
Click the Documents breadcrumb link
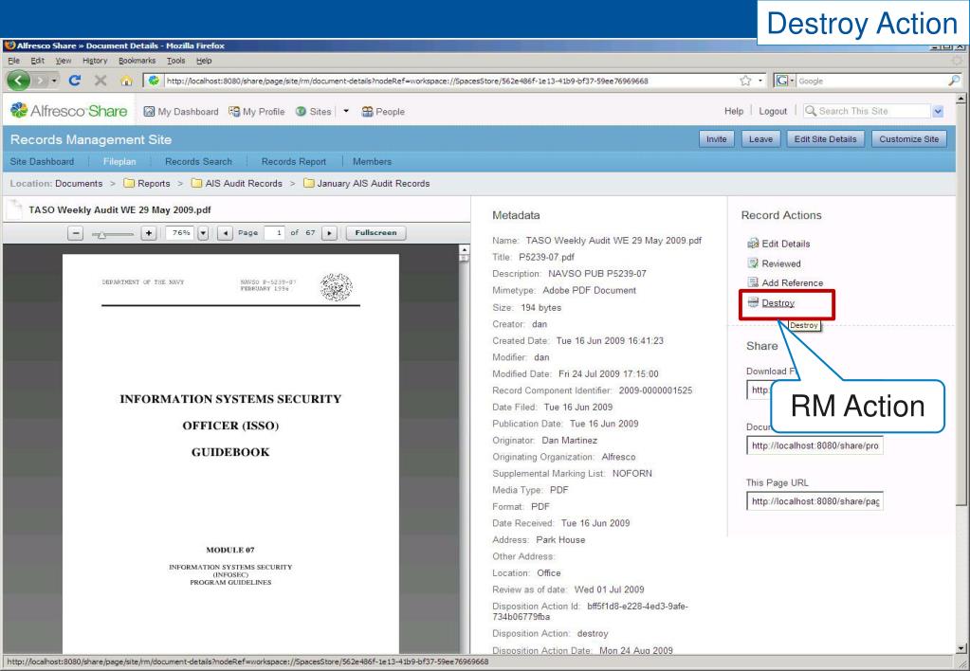coord(79,183)
